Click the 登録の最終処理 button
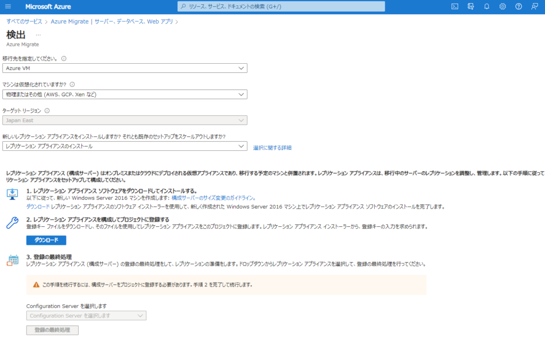The width and height of the screenshot is (545, 341). coord(53,330)
